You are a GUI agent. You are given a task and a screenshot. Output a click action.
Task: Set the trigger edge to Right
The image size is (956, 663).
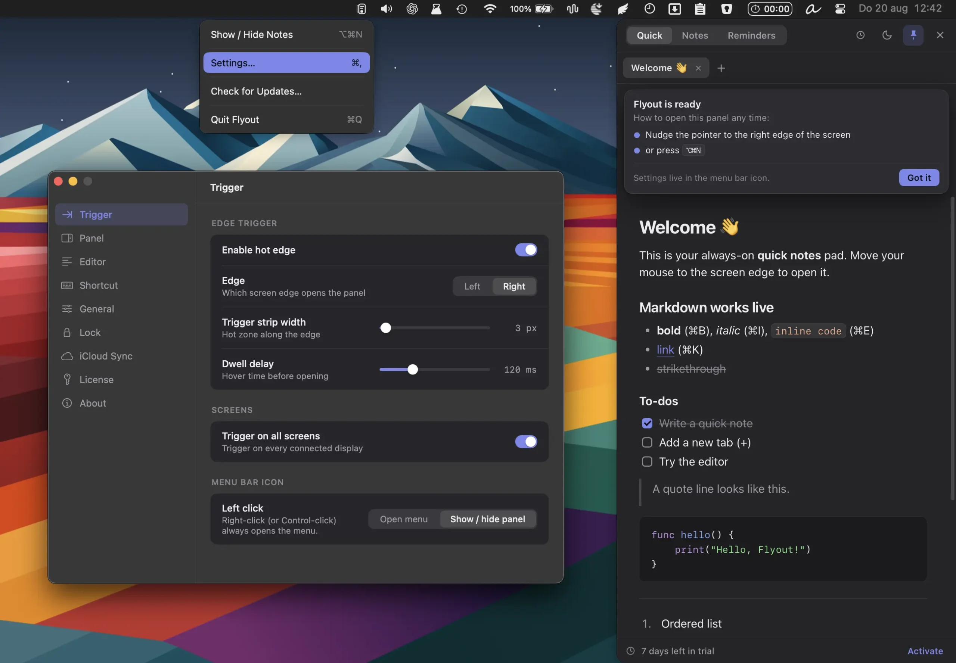pos(514,286)
